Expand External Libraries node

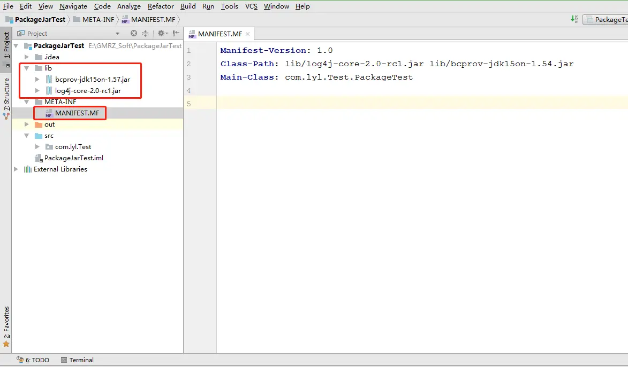click(x=16, y=169)
